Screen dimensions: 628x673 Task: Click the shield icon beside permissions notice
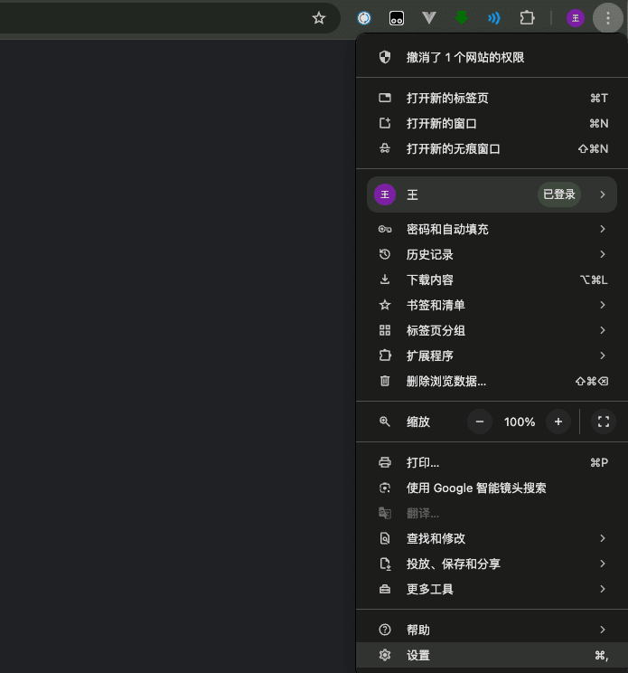pyautogui.click(x=385, y=57)
